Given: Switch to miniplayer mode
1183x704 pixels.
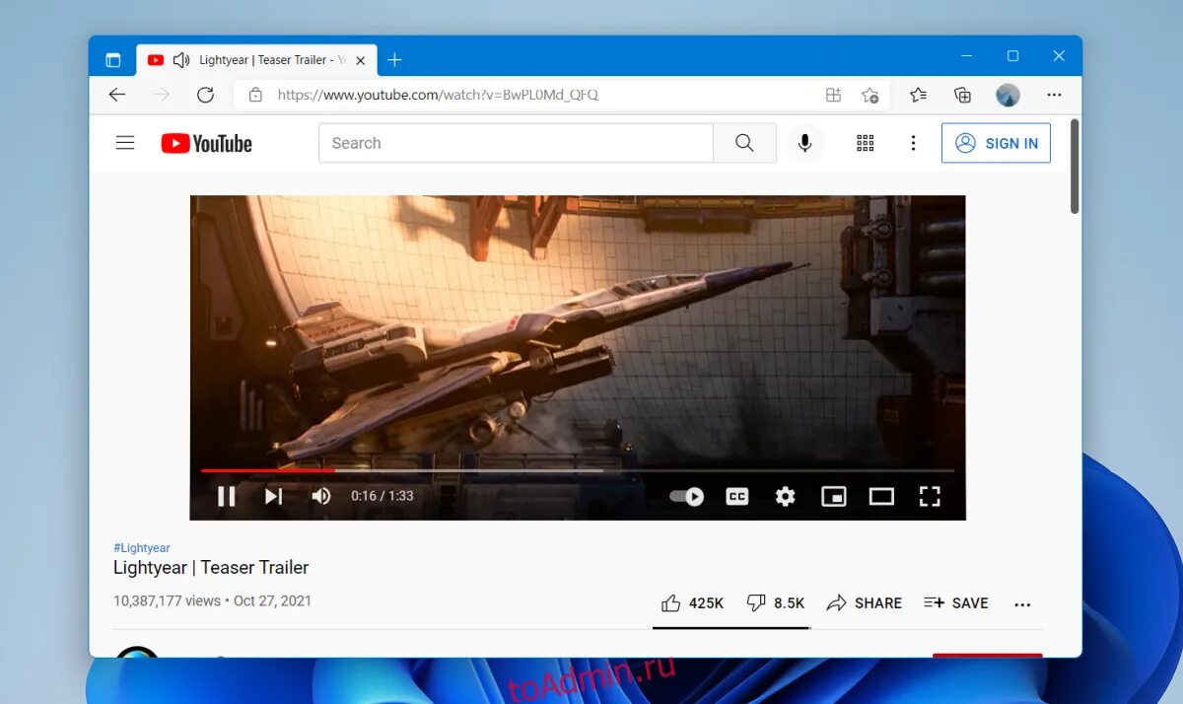Looking at the screenshot, I should pos(834,496).
